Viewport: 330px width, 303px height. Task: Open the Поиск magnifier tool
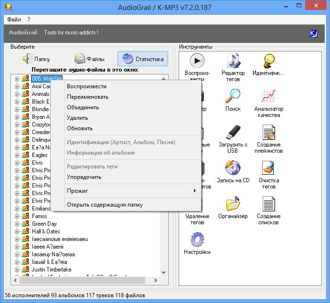coord(233,96)
